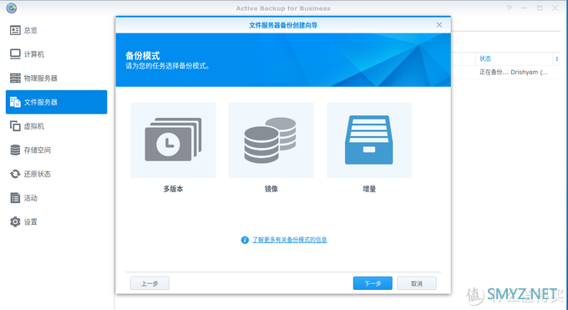Click the Active Backup app logo icon

coord(12,8)
